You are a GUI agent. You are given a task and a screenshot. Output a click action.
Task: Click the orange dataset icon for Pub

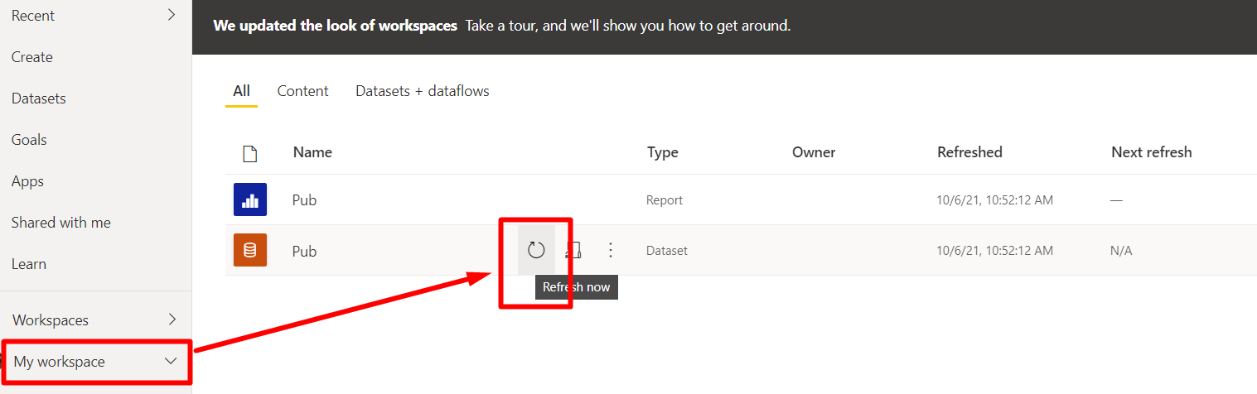[250, 250]
